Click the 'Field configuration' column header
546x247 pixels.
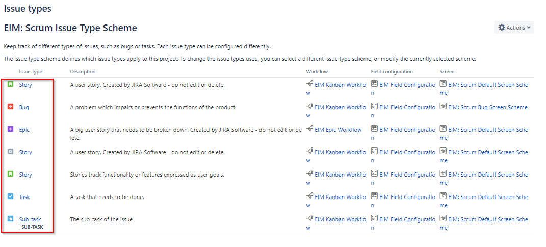392,72
